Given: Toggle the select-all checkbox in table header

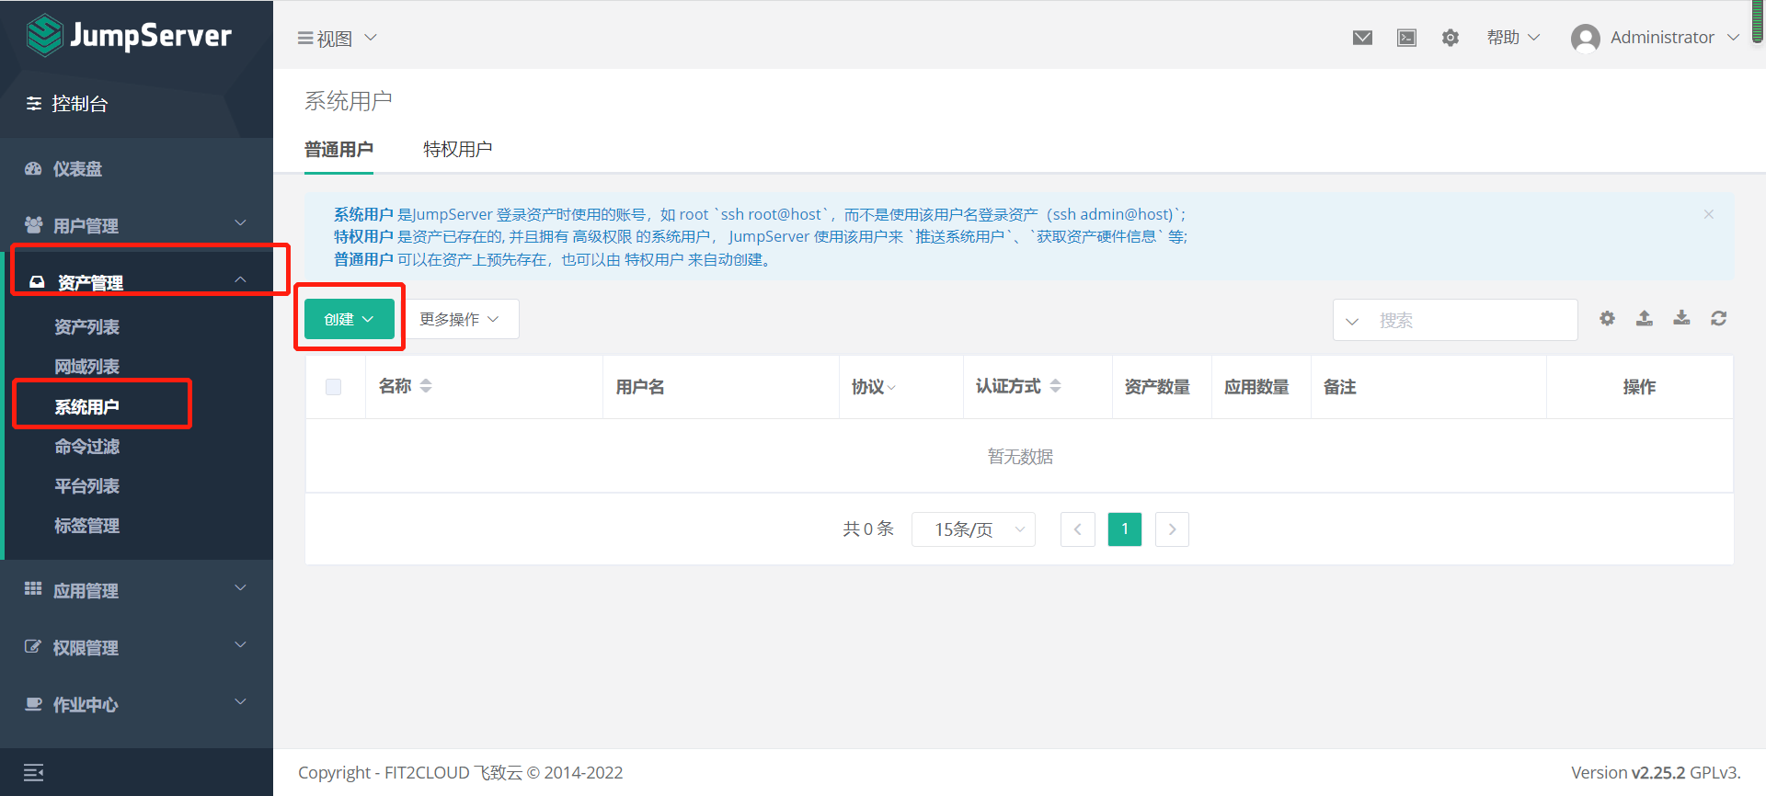Looking at the screenshot, I should (334, 387).
